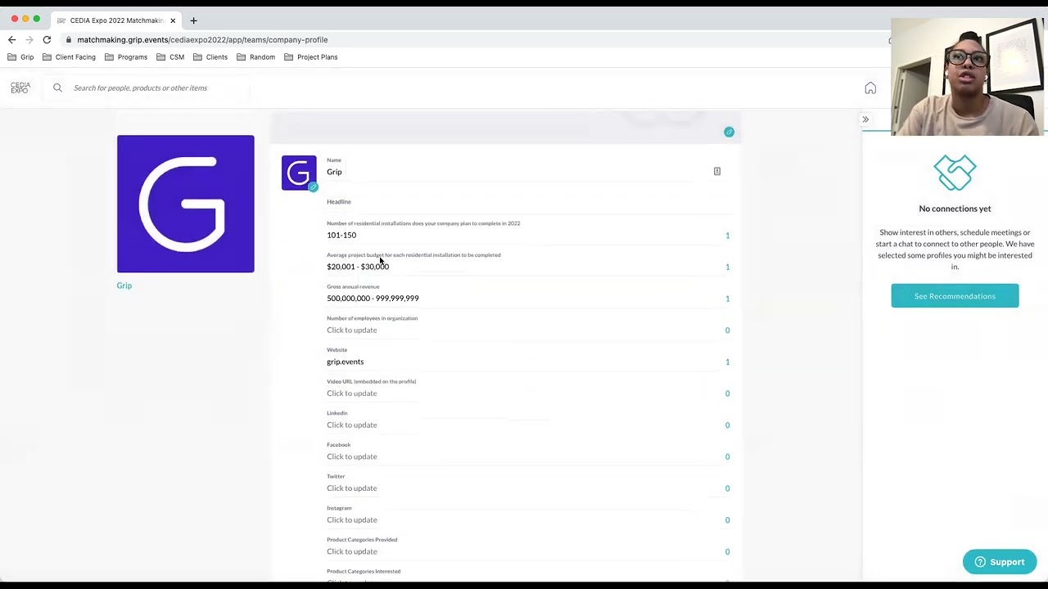Update the Facebook field

point(352,456)
